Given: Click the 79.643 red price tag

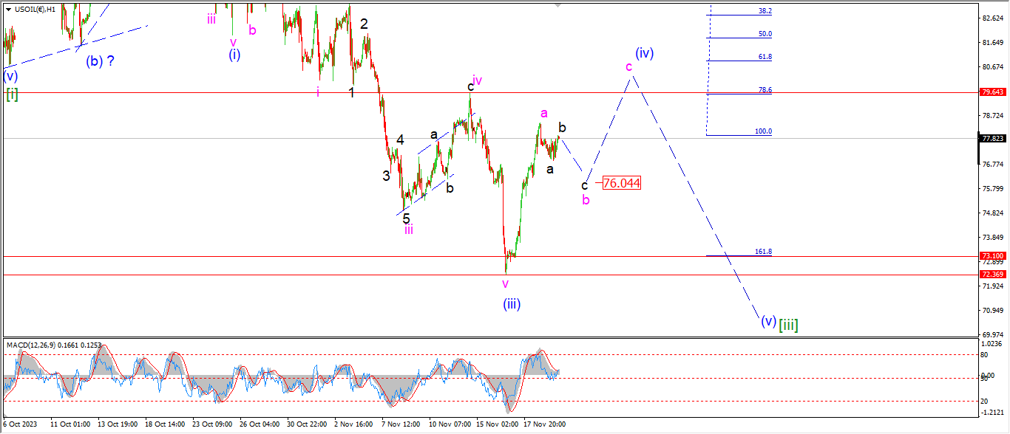Looking at the screenshot, I should (991, 92).
